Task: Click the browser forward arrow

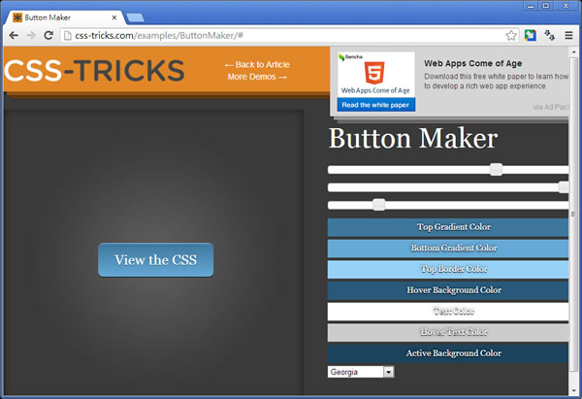Action: click(x=31, y=35)
